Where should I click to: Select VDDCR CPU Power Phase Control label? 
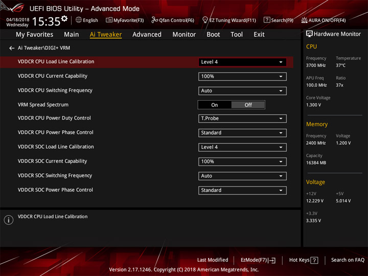pos(56,132)
